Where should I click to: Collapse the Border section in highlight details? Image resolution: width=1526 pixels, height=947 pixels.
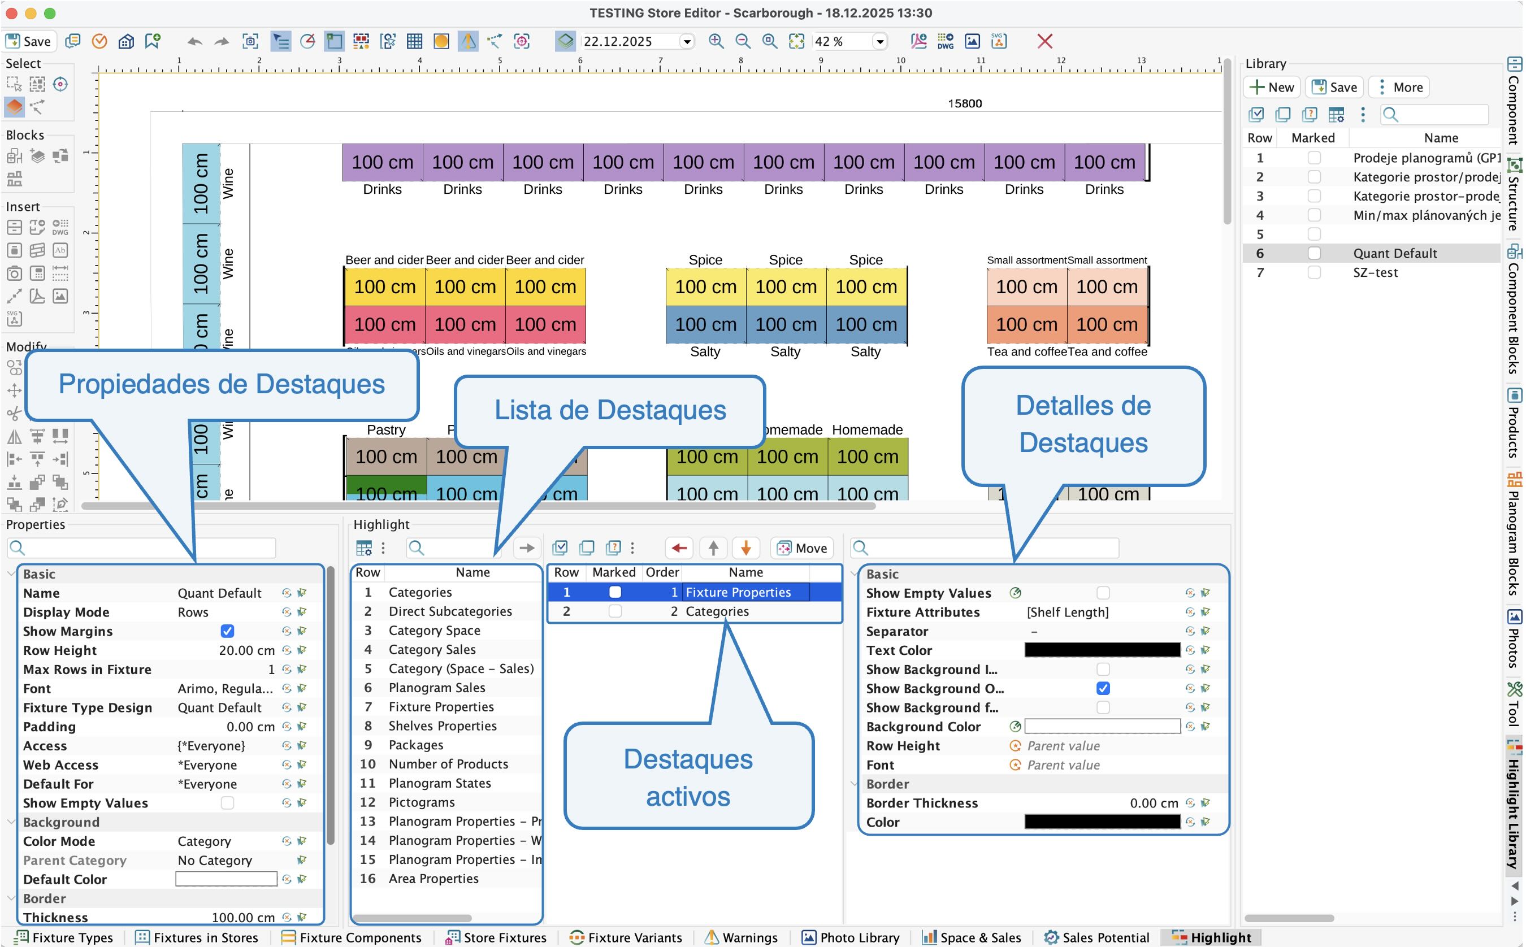click(855, 784)
